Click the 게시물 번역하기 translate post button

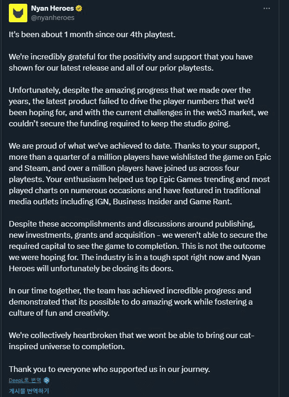pos(29,390)
